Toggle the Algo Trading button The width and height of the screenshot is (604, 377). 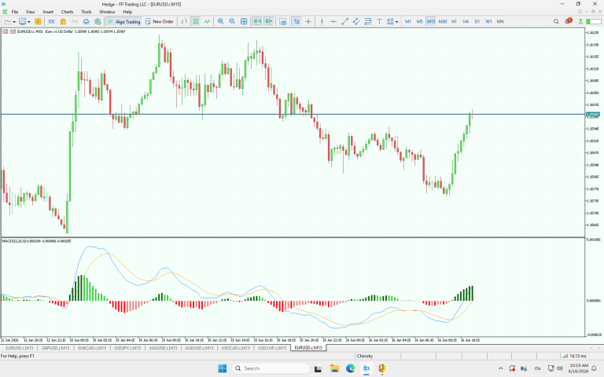point(124,21)
